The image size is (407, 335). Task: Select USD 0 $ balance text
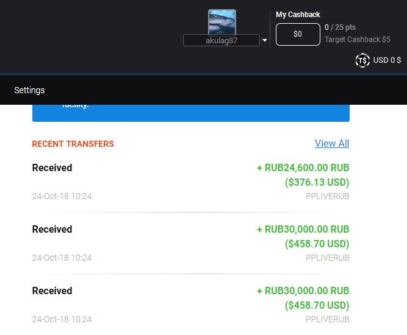point(387,60)
